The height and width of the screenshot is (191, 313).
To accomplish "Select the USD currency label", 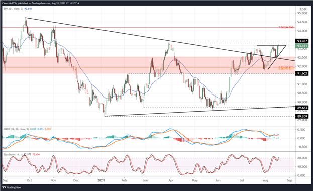I will pos(303,9).
